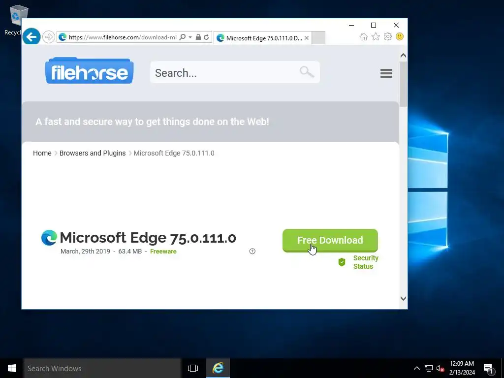504x378 pixels.
Task: Click the 63.4 MB file size text
Action: tap(130, 252)
